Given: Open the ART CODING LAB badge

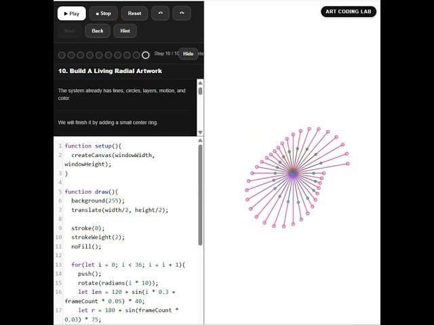Looking at the screenshot, I should pyautogui.click(x=349, y=12).
